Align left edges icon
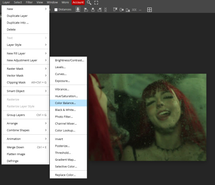 86,10
